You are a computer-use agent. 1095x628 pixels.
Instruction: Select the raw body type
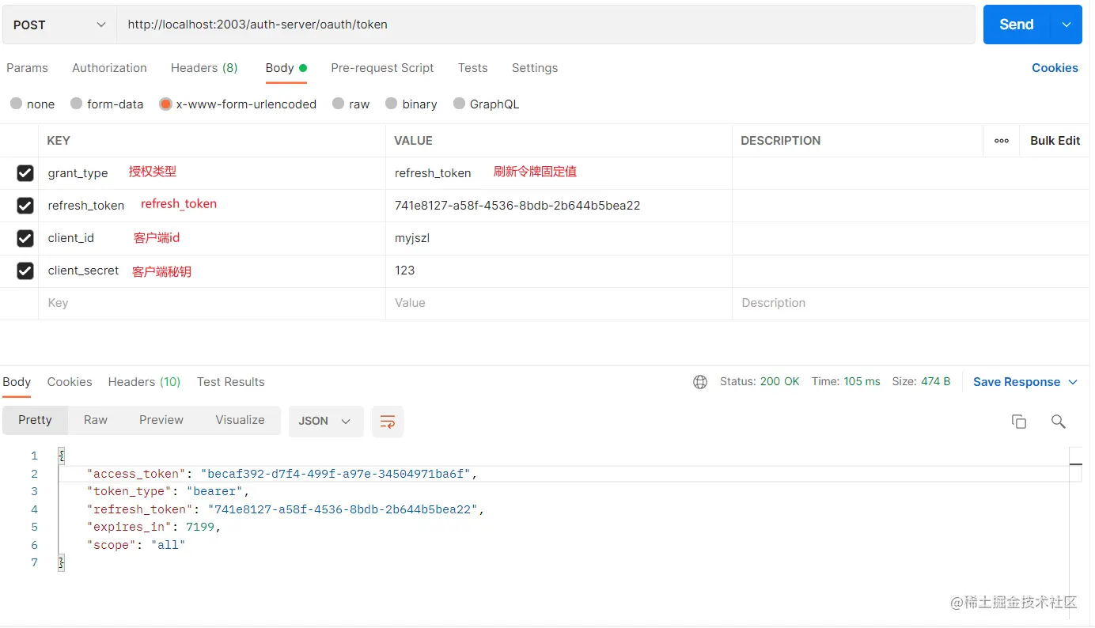351,104
